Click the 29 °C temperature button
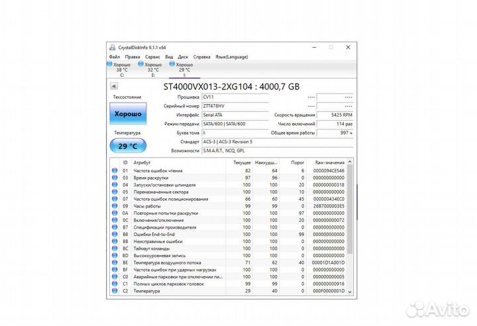This screenshot has width=477, height=326. 128,146
